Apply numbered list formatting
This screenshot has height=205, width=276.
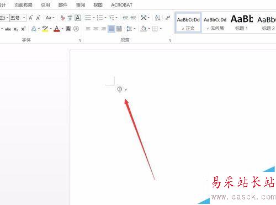100,18
